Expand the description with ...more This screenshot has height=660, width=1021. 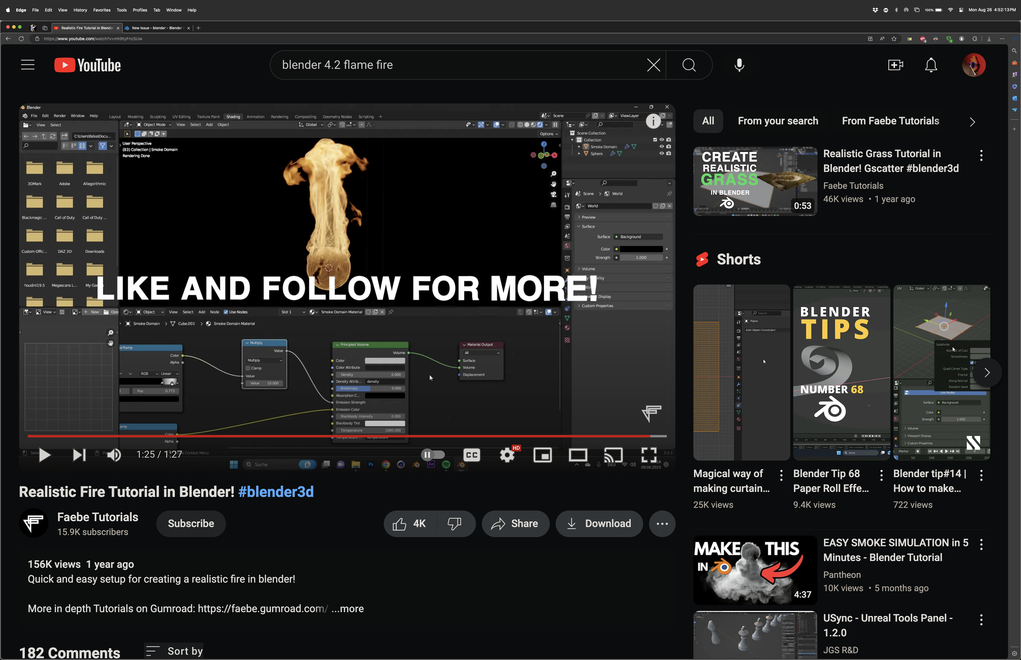[x=347, y=609]
